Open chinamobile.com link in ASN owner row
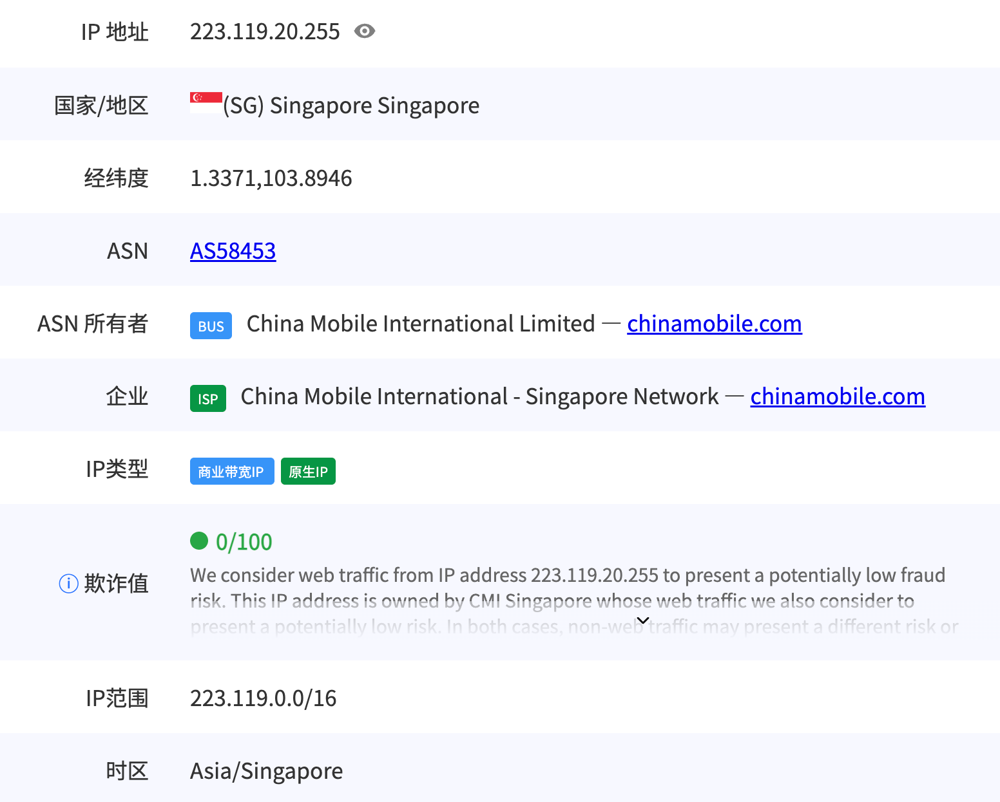This screenshot has width=1000, height=802. (714, 324)
